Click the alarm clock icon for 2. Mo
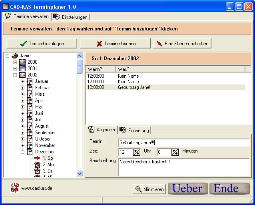Image resolution: width=255 pixels, height=205 pixels. point(37,165)
